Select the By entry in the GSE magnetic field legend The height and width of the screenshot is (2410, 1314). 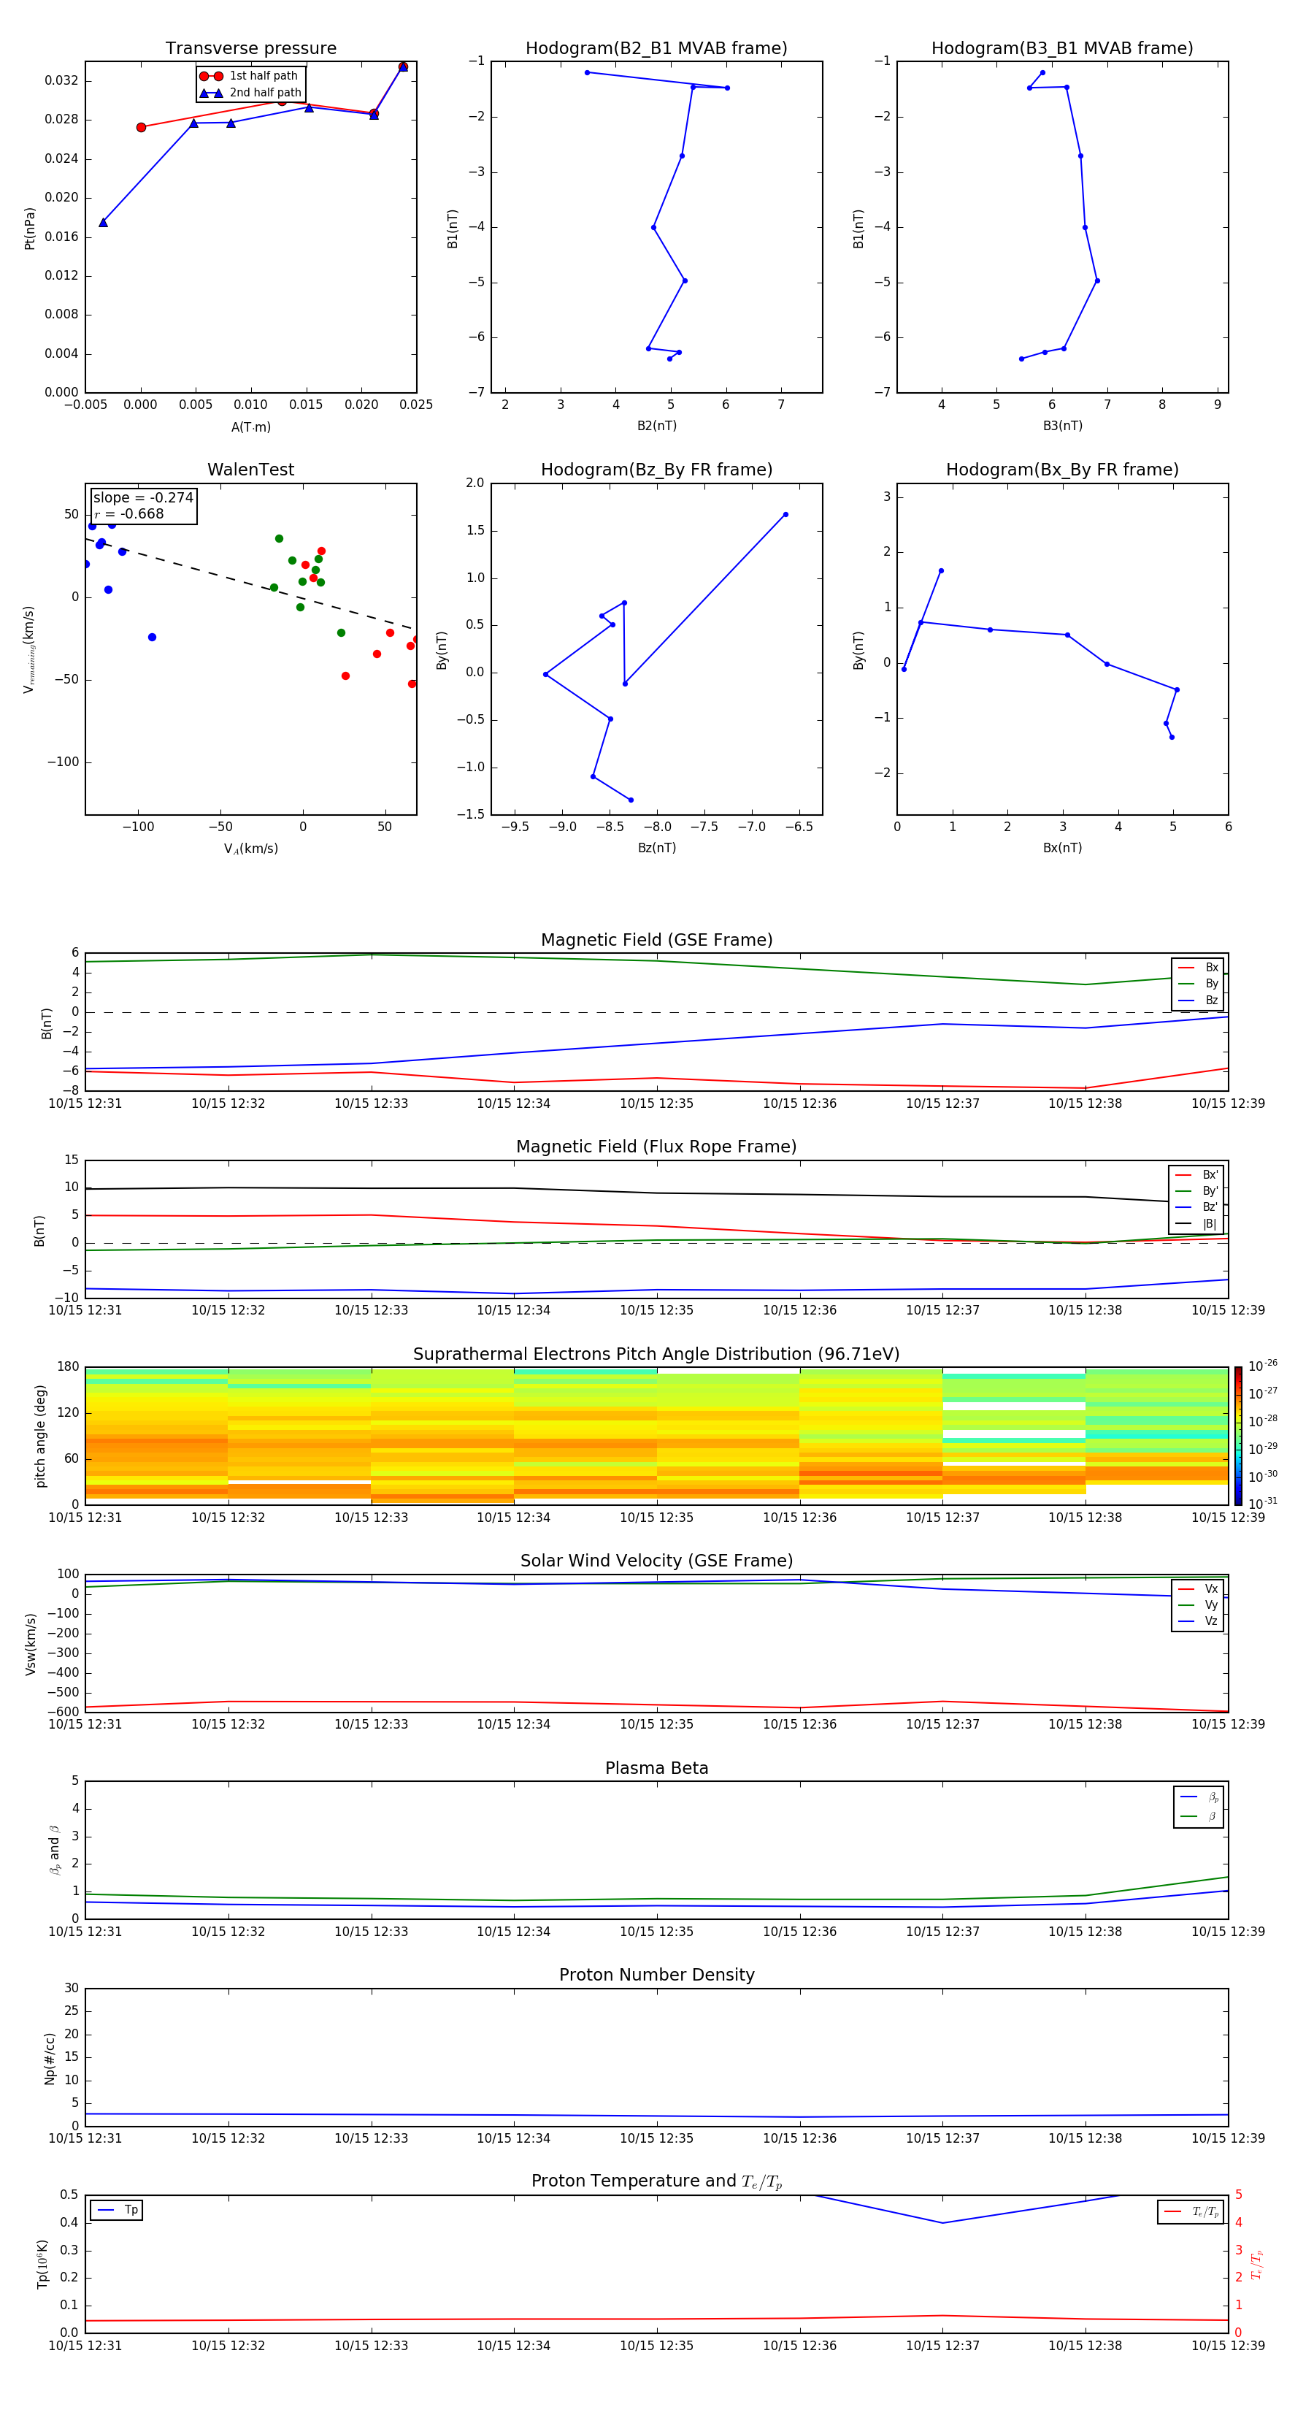point(1198,984)
